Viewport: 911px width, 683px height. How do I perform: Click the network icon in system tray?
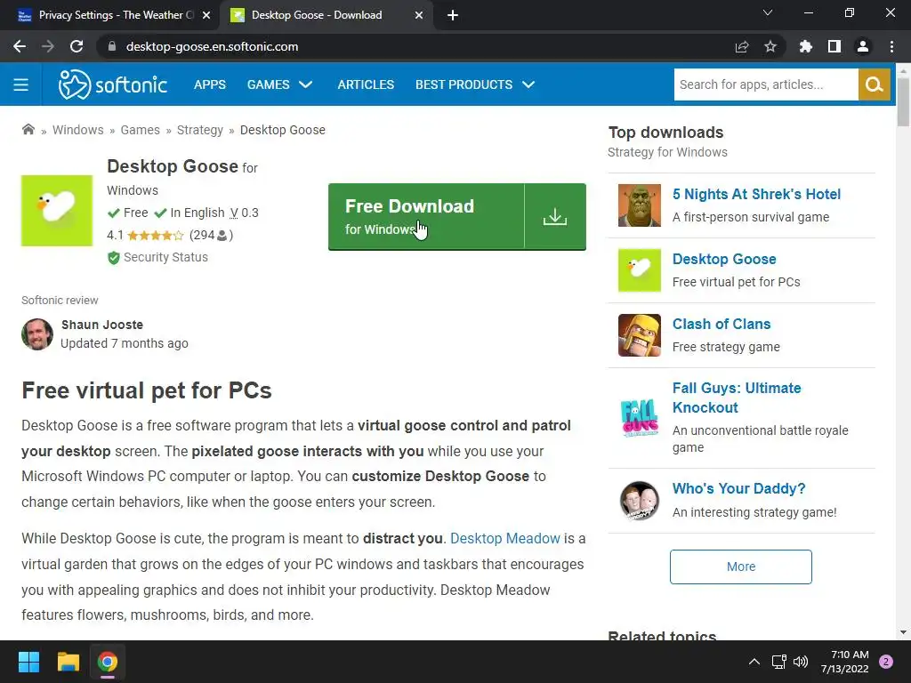[x=778, y=662]
